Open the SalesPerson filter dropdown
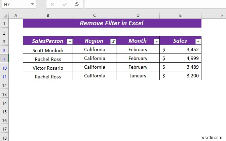The image size is (226, 141). (x=70, y=42)
